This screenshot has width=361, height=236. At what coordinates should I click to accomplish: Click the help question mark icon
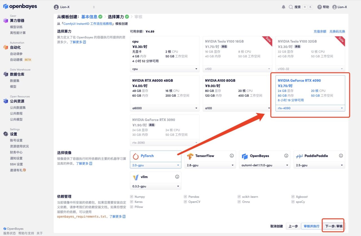[319, 7]
